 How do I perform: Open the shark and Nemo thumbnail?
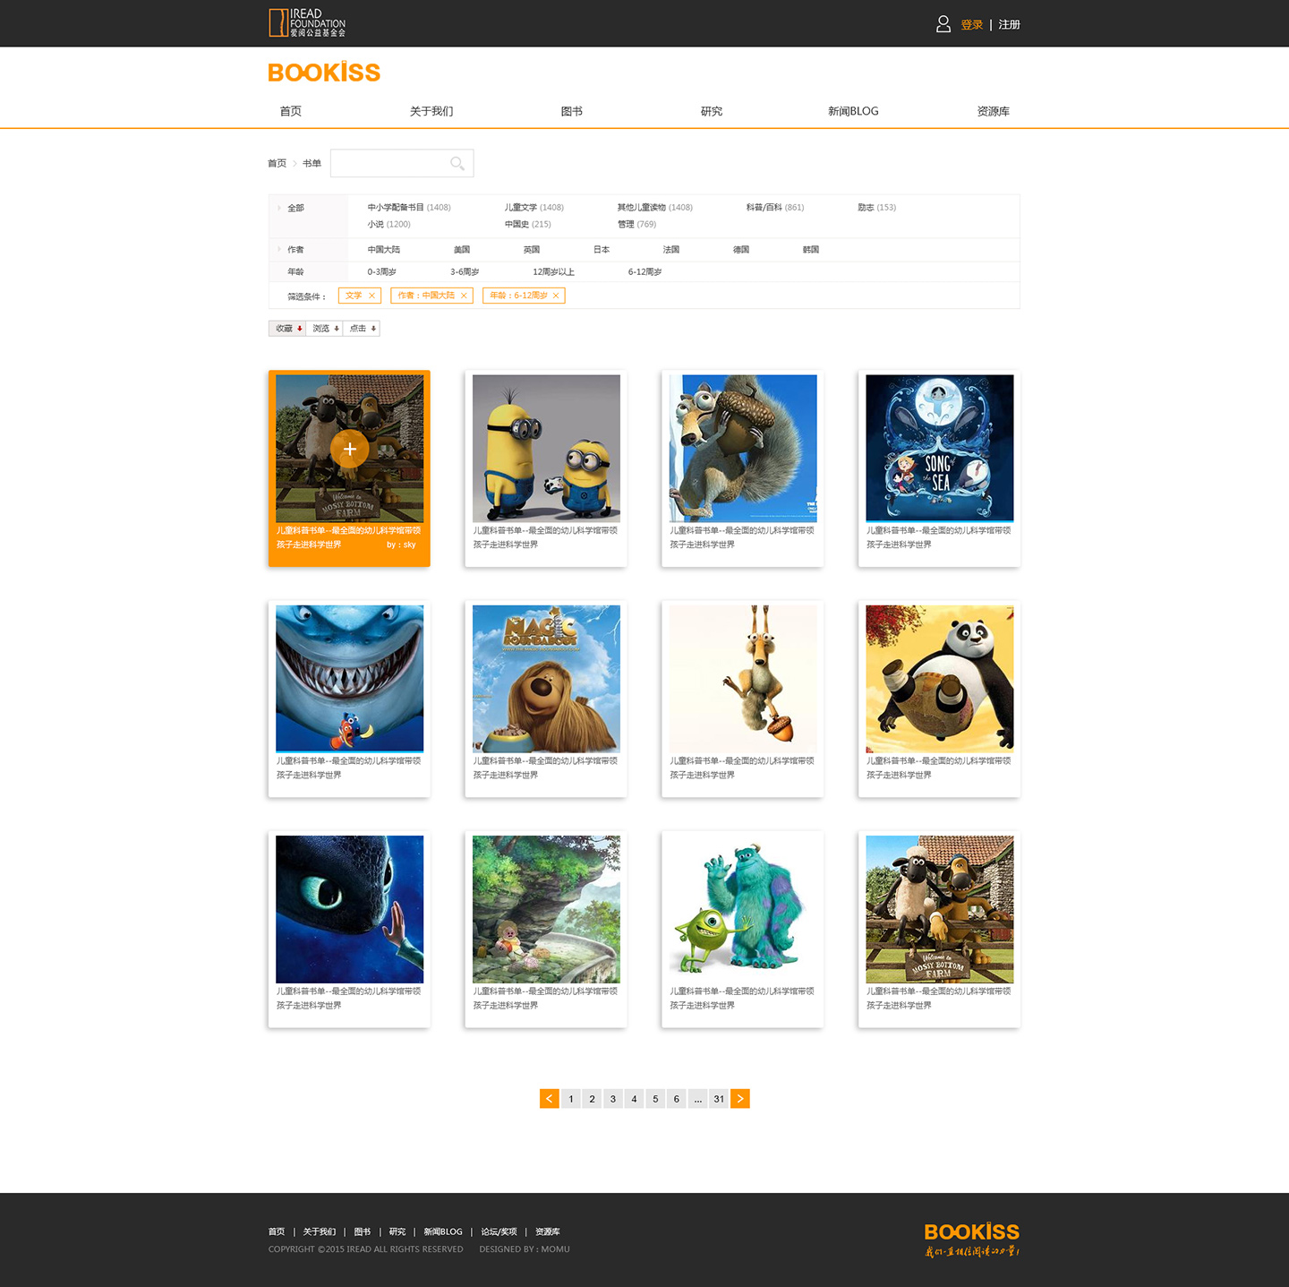pos(349,679)
